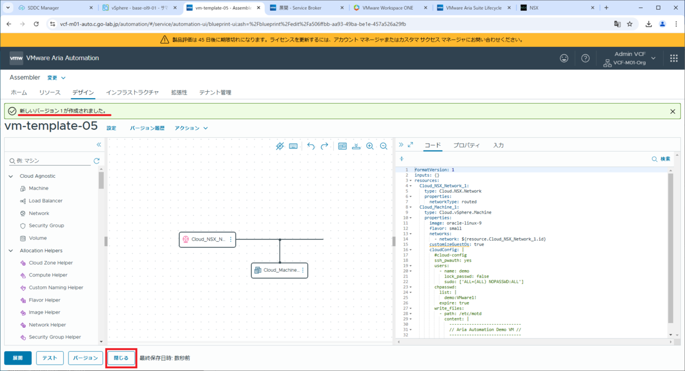The width and height of the screenshot is (685, 371).
Task: Click the テスト button
Action: (50, 358)
